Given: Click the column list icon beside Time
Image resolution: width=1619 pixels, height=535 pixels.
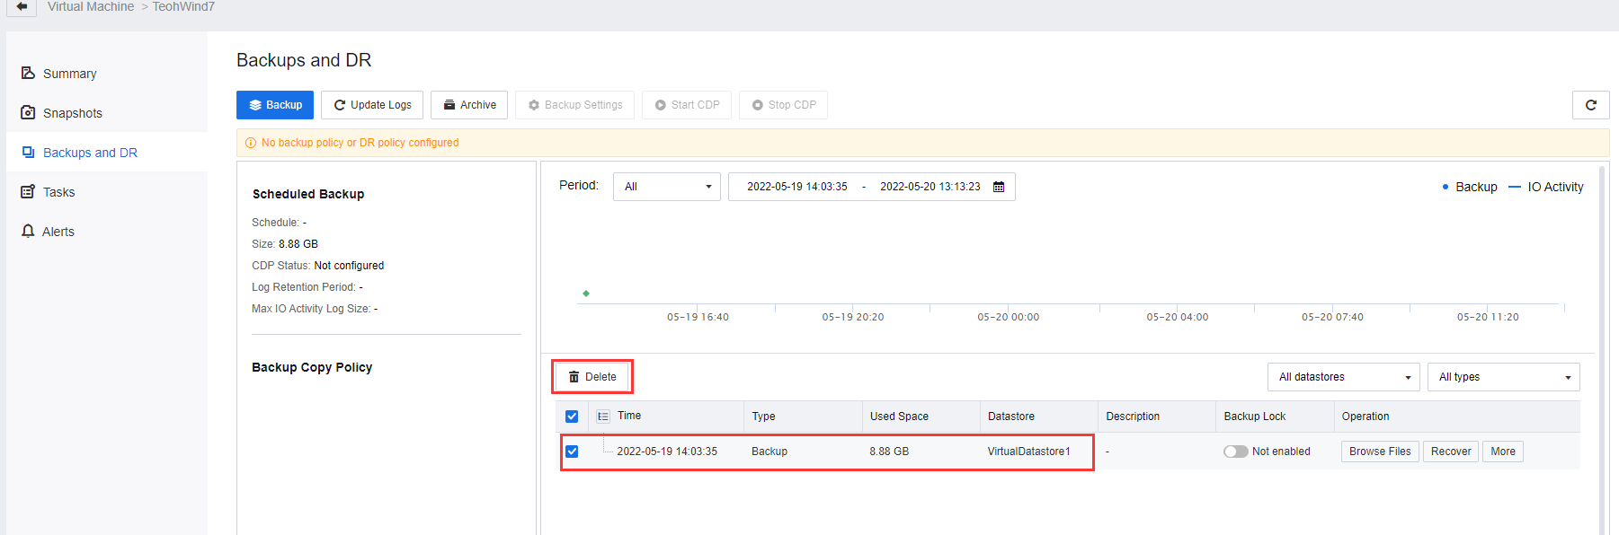Looking at the screenshot, I should 603,417.
